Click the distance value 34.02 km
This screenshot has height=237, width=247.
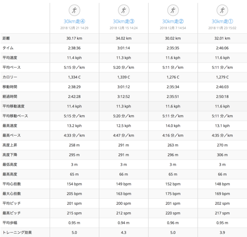pyautogui.click(x=123, y=38)
